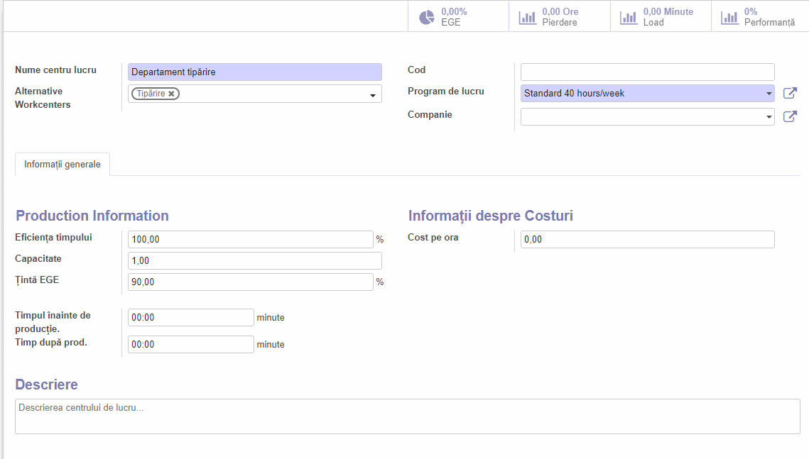This screenshot has height=459, width=809.
Task: Click the bar chart icon beside Performanță
Action: tap(729, 18)
